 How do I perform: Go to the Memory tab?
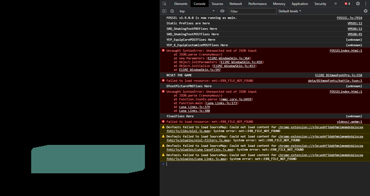279,4
